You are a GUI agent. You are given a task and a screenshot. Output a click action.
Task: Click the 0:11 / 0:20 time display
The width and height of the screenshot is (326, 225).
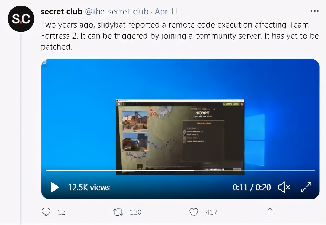(x=252, y=187)
